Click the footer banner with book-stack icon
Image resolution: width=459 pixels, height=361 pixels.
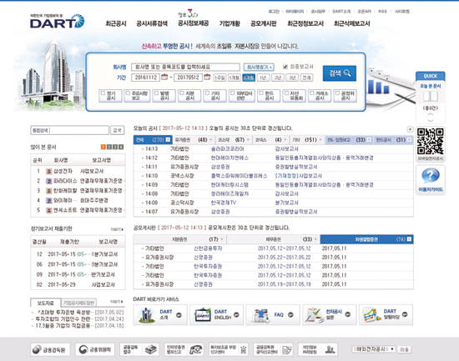139,349
